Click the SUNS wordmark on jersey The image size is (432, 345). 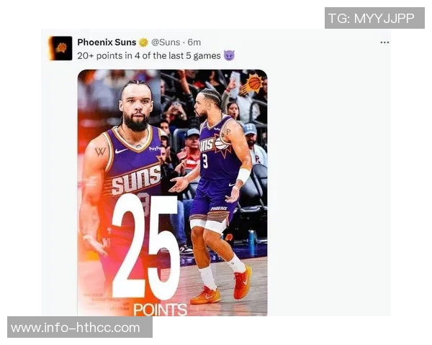click(135, 180)
